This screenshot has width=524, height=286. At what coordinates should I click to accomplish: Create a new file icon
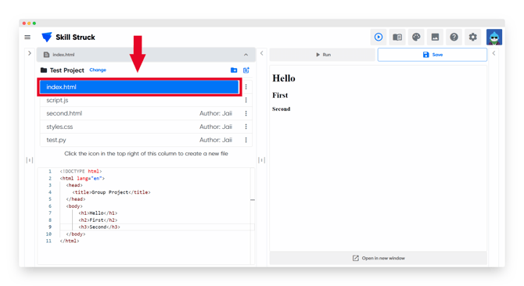246,70
